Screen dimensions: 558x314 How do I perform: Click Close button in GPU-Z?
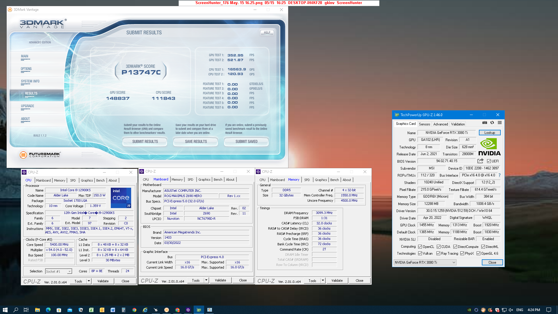(492, 262)
